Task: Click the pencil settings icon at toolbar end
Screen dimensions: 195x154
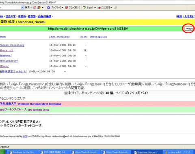Action: click(x=115, y=8)
